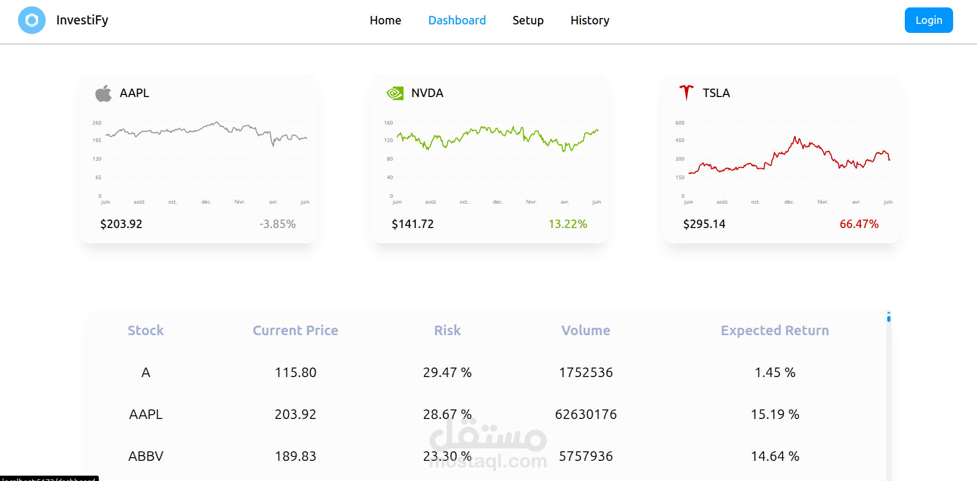Click the Stock column header

(x=145, y=330)
